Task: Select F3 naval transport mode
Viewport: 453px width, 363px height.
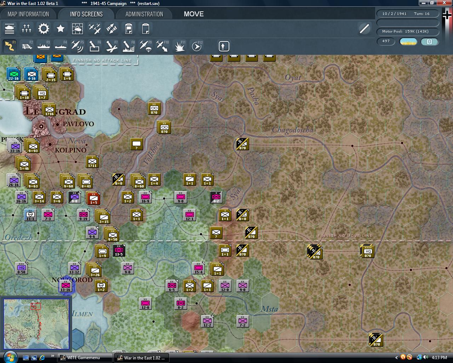Action: [x=44, y=46]
